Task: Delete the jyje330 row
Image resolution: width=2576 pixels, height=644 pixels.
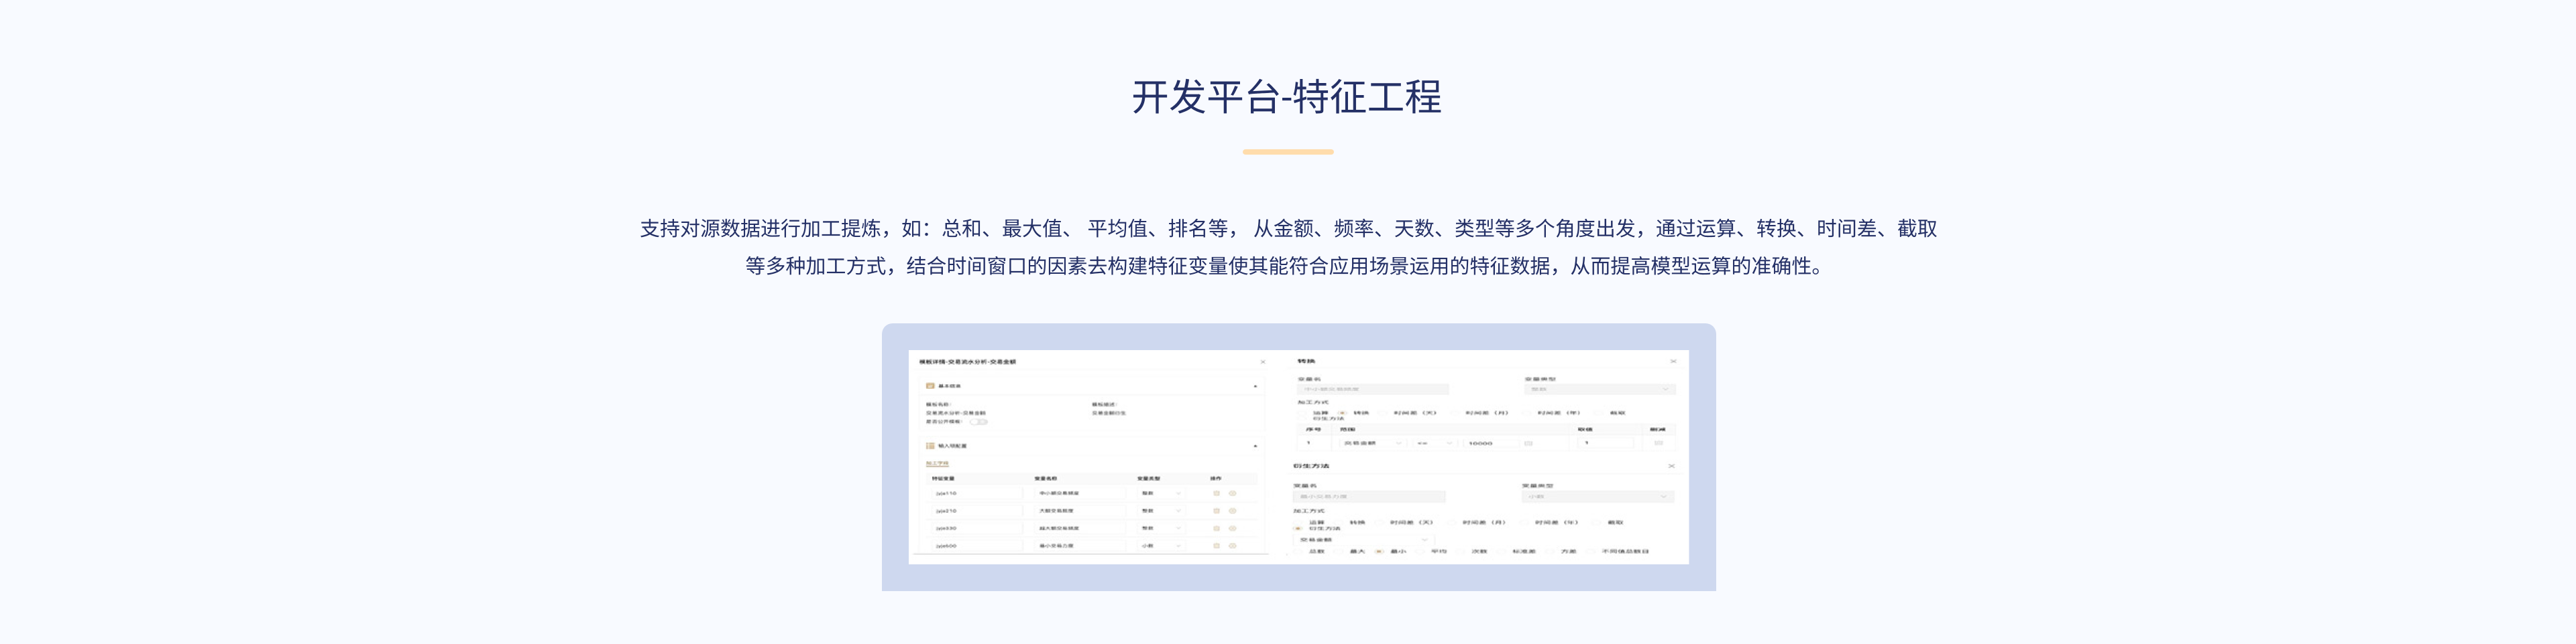Action: pyautogui.click(x=1217, y=528)
